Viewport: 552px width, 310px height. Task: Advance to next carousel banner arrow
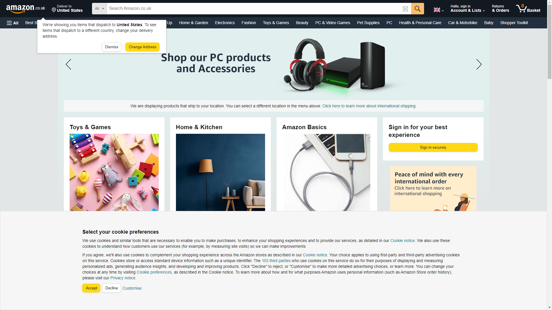[479, 64]
